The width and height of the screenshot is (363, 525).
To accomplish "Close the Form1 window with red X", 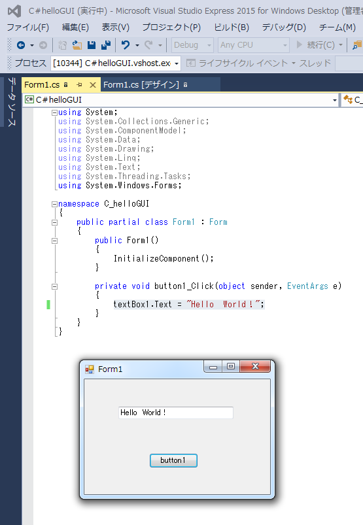I will [x=255, y=366].
